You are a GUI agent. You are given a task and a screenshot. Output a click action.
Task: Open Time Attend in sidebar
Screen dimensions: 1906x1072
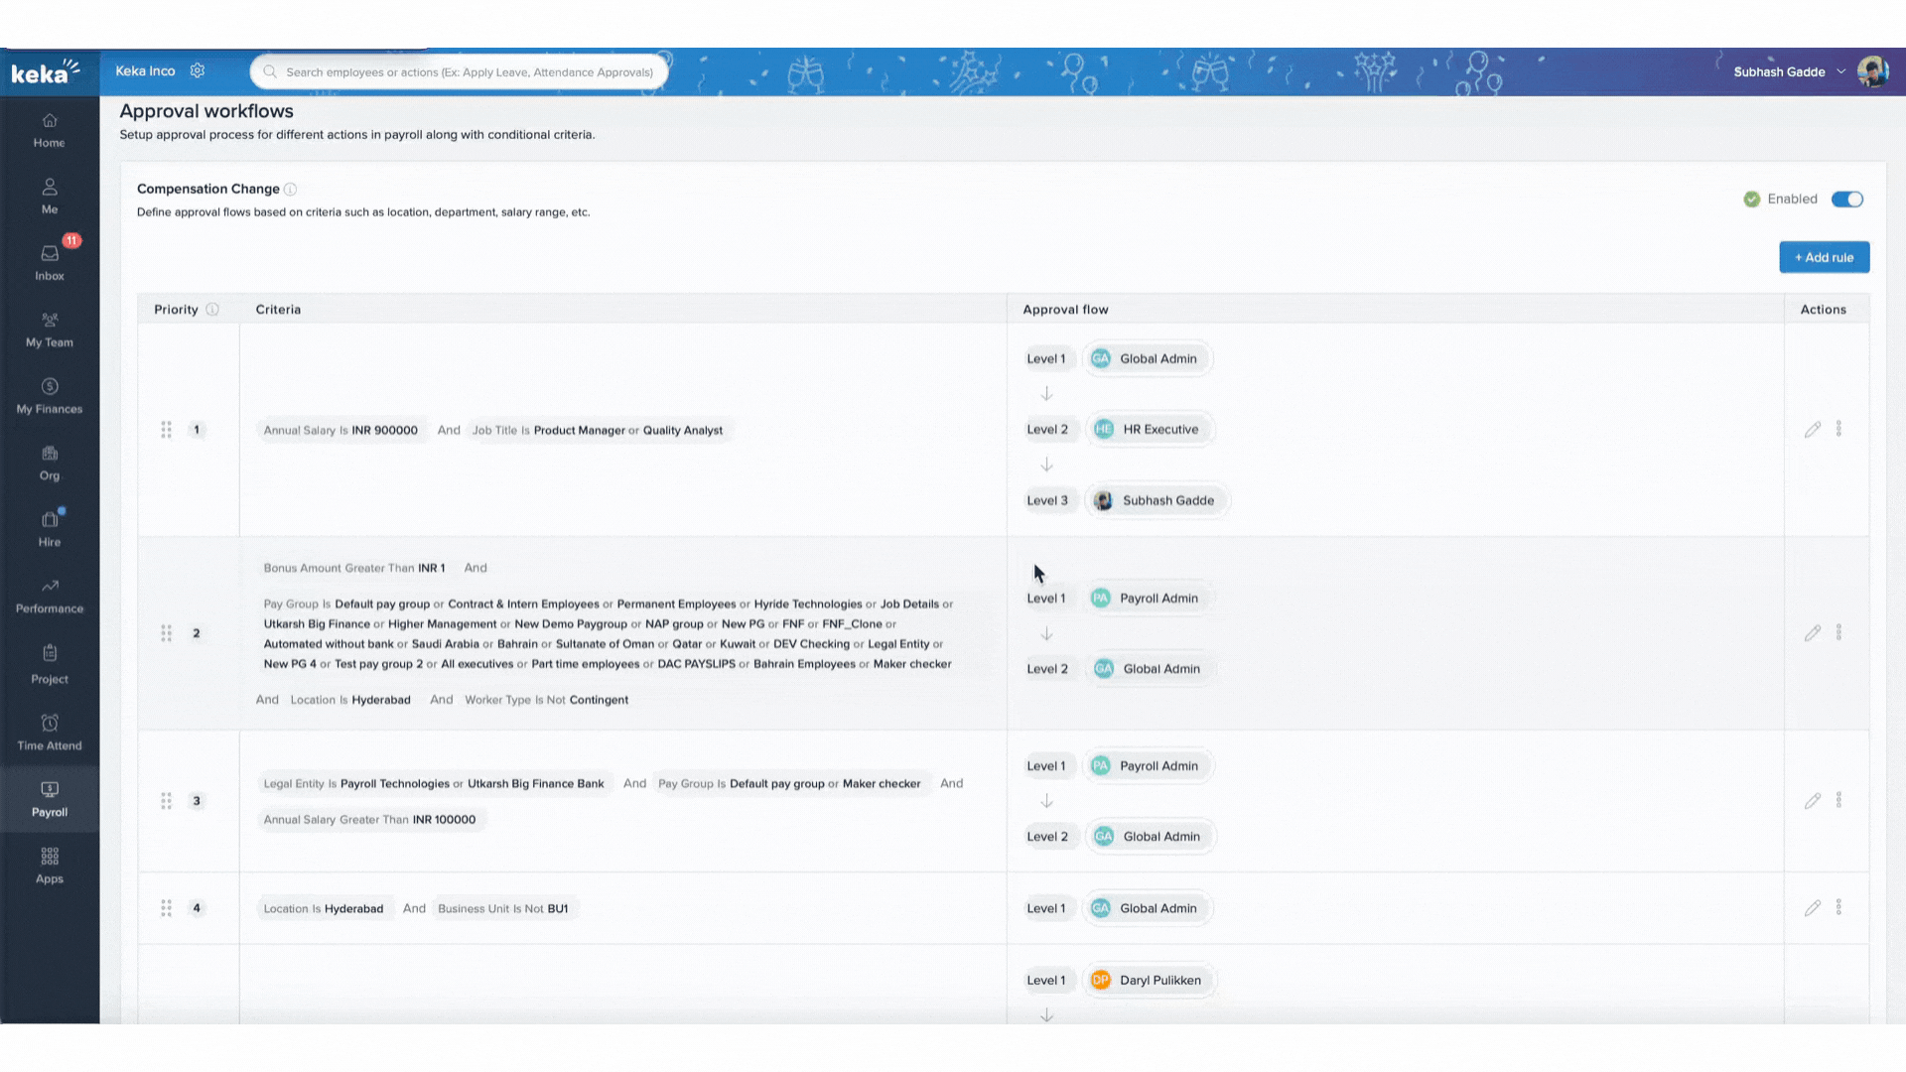coord(50,732)
